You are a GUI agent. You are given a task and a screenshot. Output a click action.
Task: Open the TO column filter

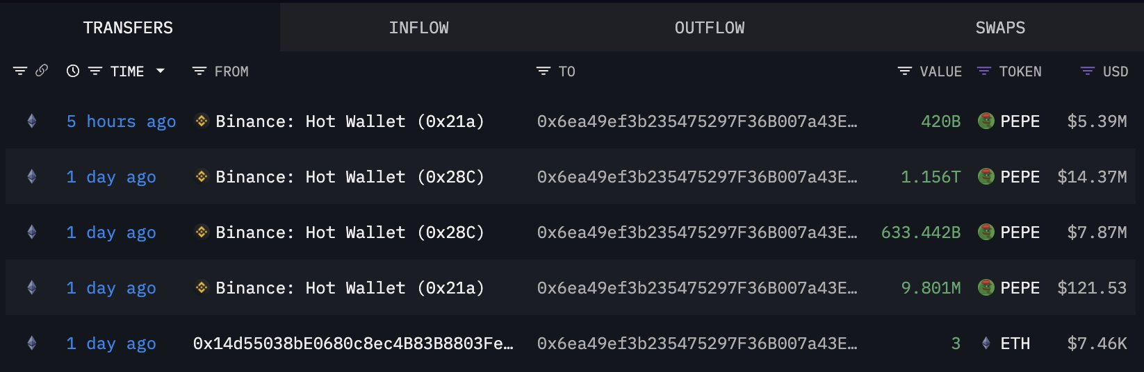544,71
